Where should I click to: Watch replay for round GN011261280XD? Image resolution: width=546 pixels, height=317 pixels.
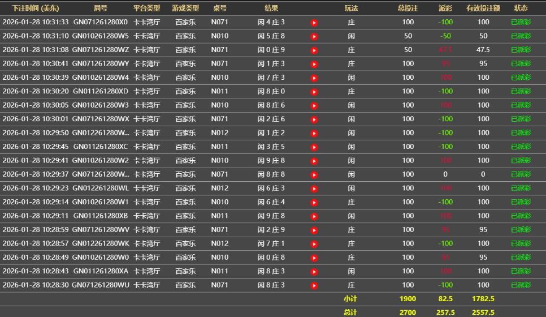pos(314,92)
